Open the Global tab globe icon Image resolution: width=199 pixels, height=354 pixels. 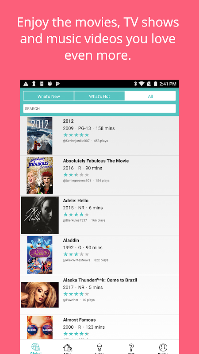tap(36, 347)
